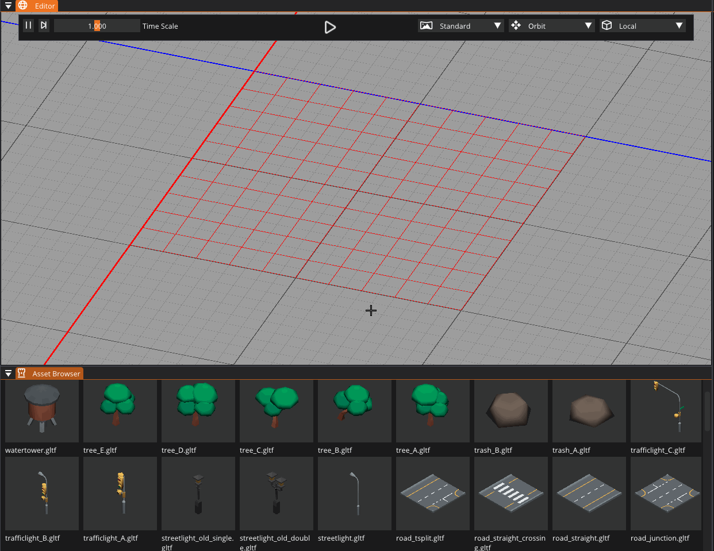Open the Orbit camera mode dropdown

(x=588, y=26)
